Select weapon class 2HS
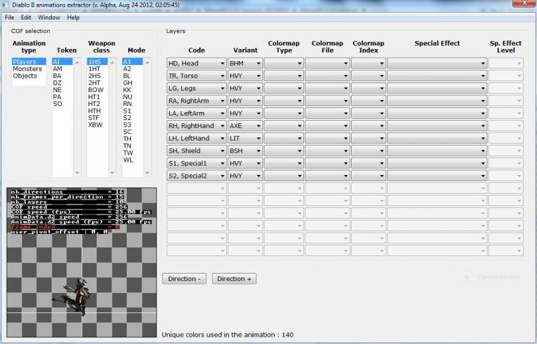537x344 pixels. tap(97, 76)
